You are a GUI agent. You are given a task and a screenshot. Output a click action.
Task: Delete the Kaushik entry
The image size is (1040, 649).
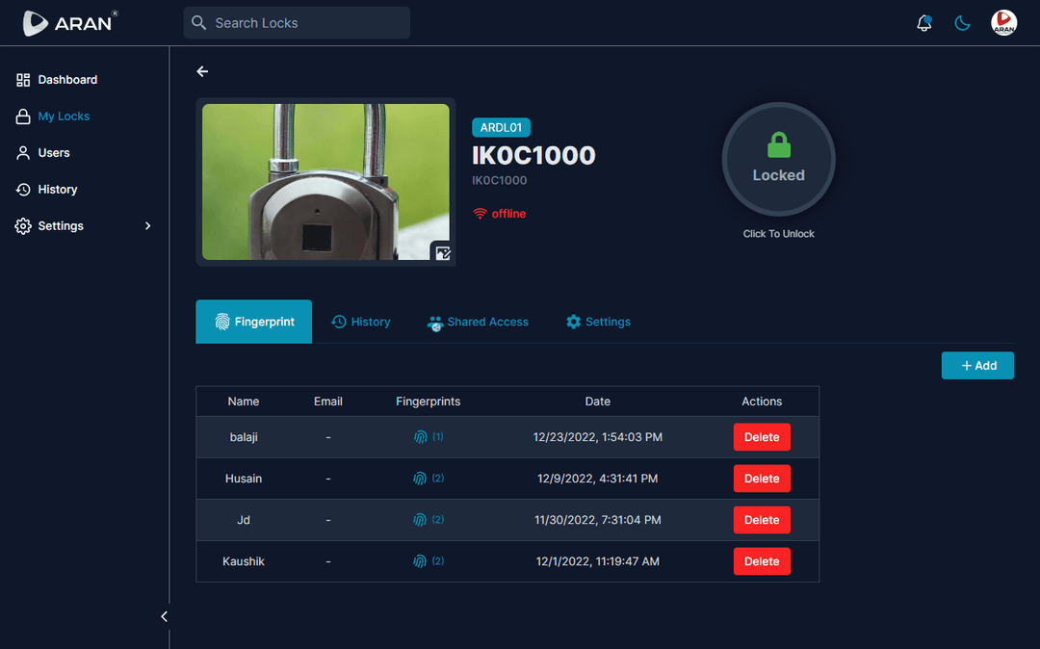click(x=762, y=561)
